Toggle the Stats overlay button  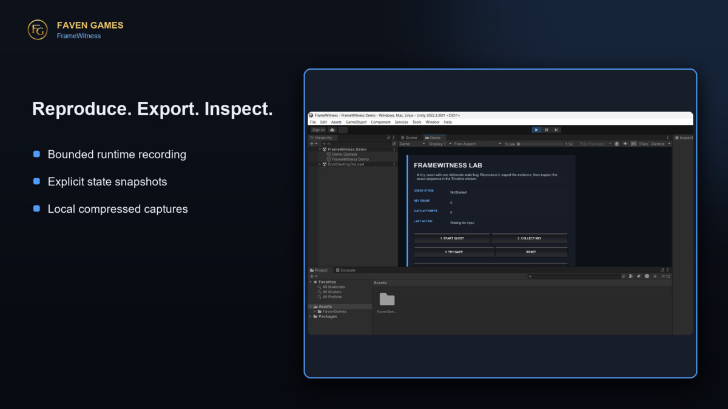tap(644, 144)
